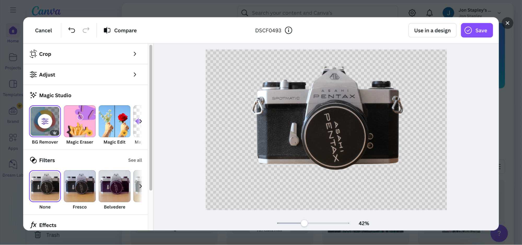Click the Effects fx icon

coord(33,225)
